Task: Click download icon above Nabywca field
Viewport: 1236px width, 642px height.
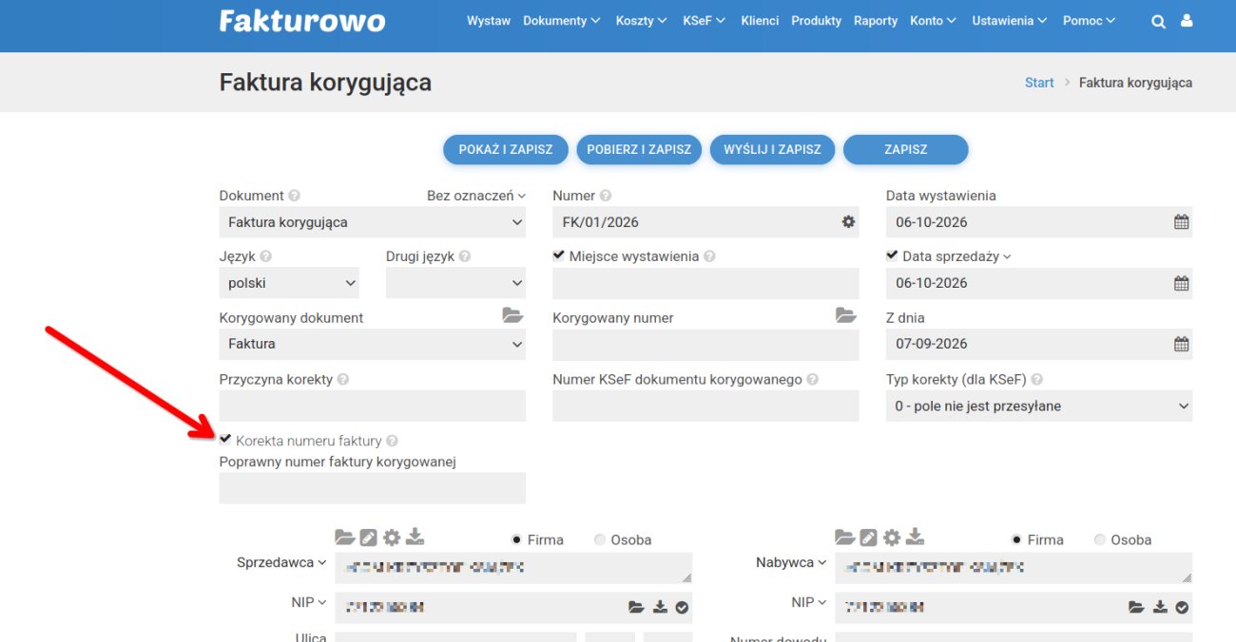Action: [915, 538]
